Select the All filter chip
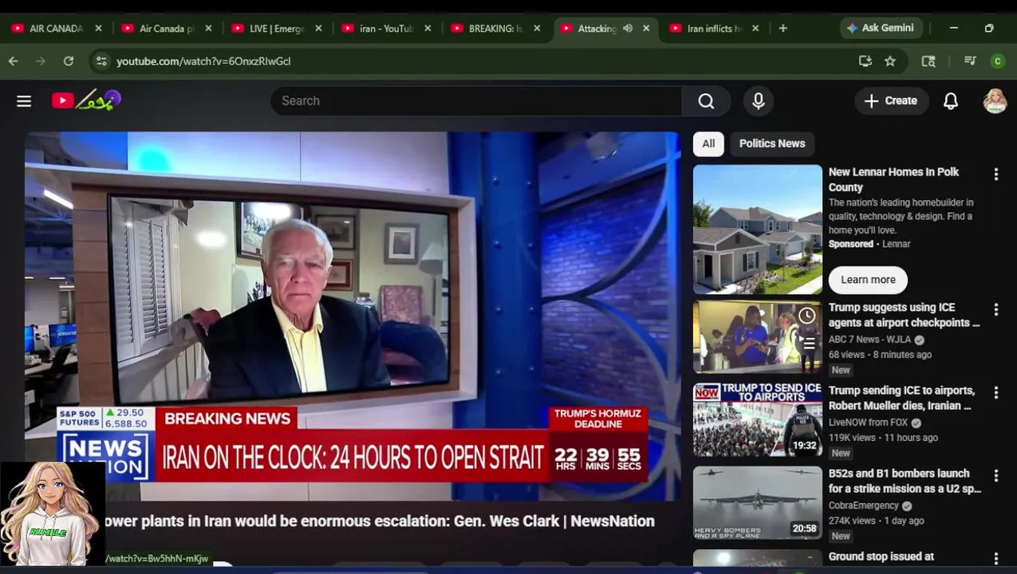This screenshot has width=1017, height=574. pos(708,143)
